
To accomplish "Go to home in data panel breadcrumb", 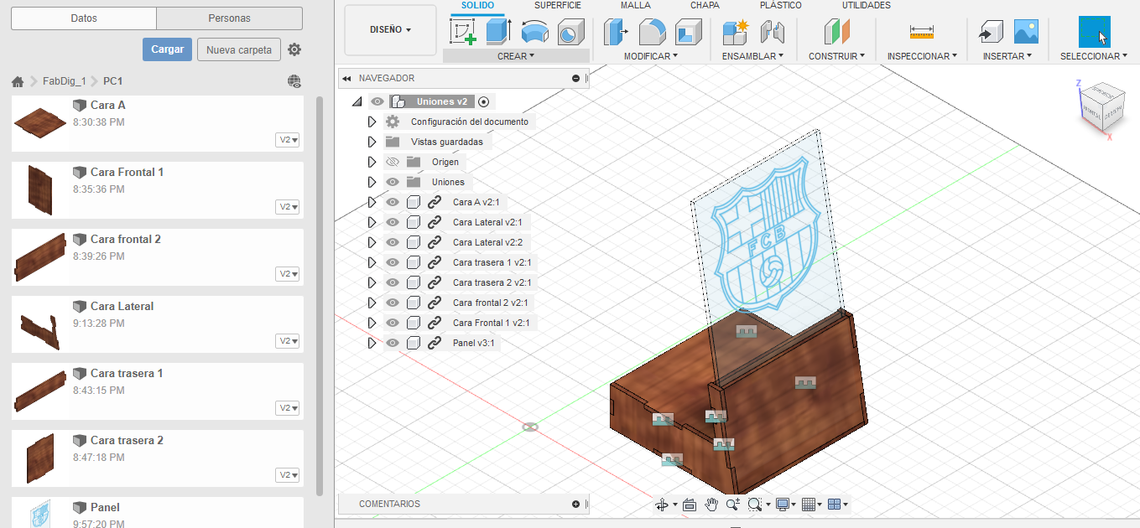I will (17, 82).
